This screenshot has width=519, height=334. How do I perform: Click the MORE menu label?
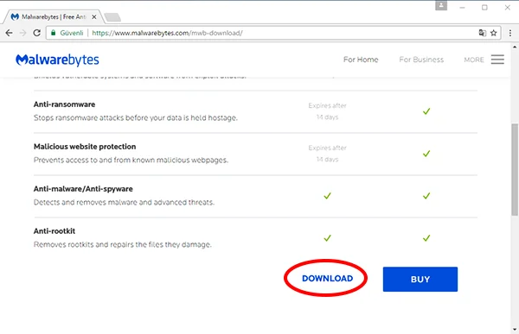[474, 60]
